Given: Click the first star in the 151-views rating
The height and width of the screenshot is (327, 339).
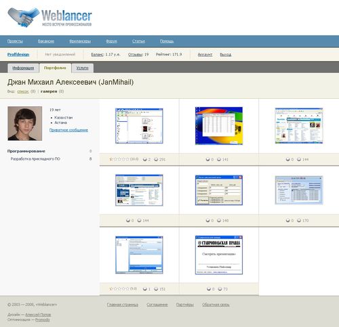Looking at the screenshot, I should [111, 288].
